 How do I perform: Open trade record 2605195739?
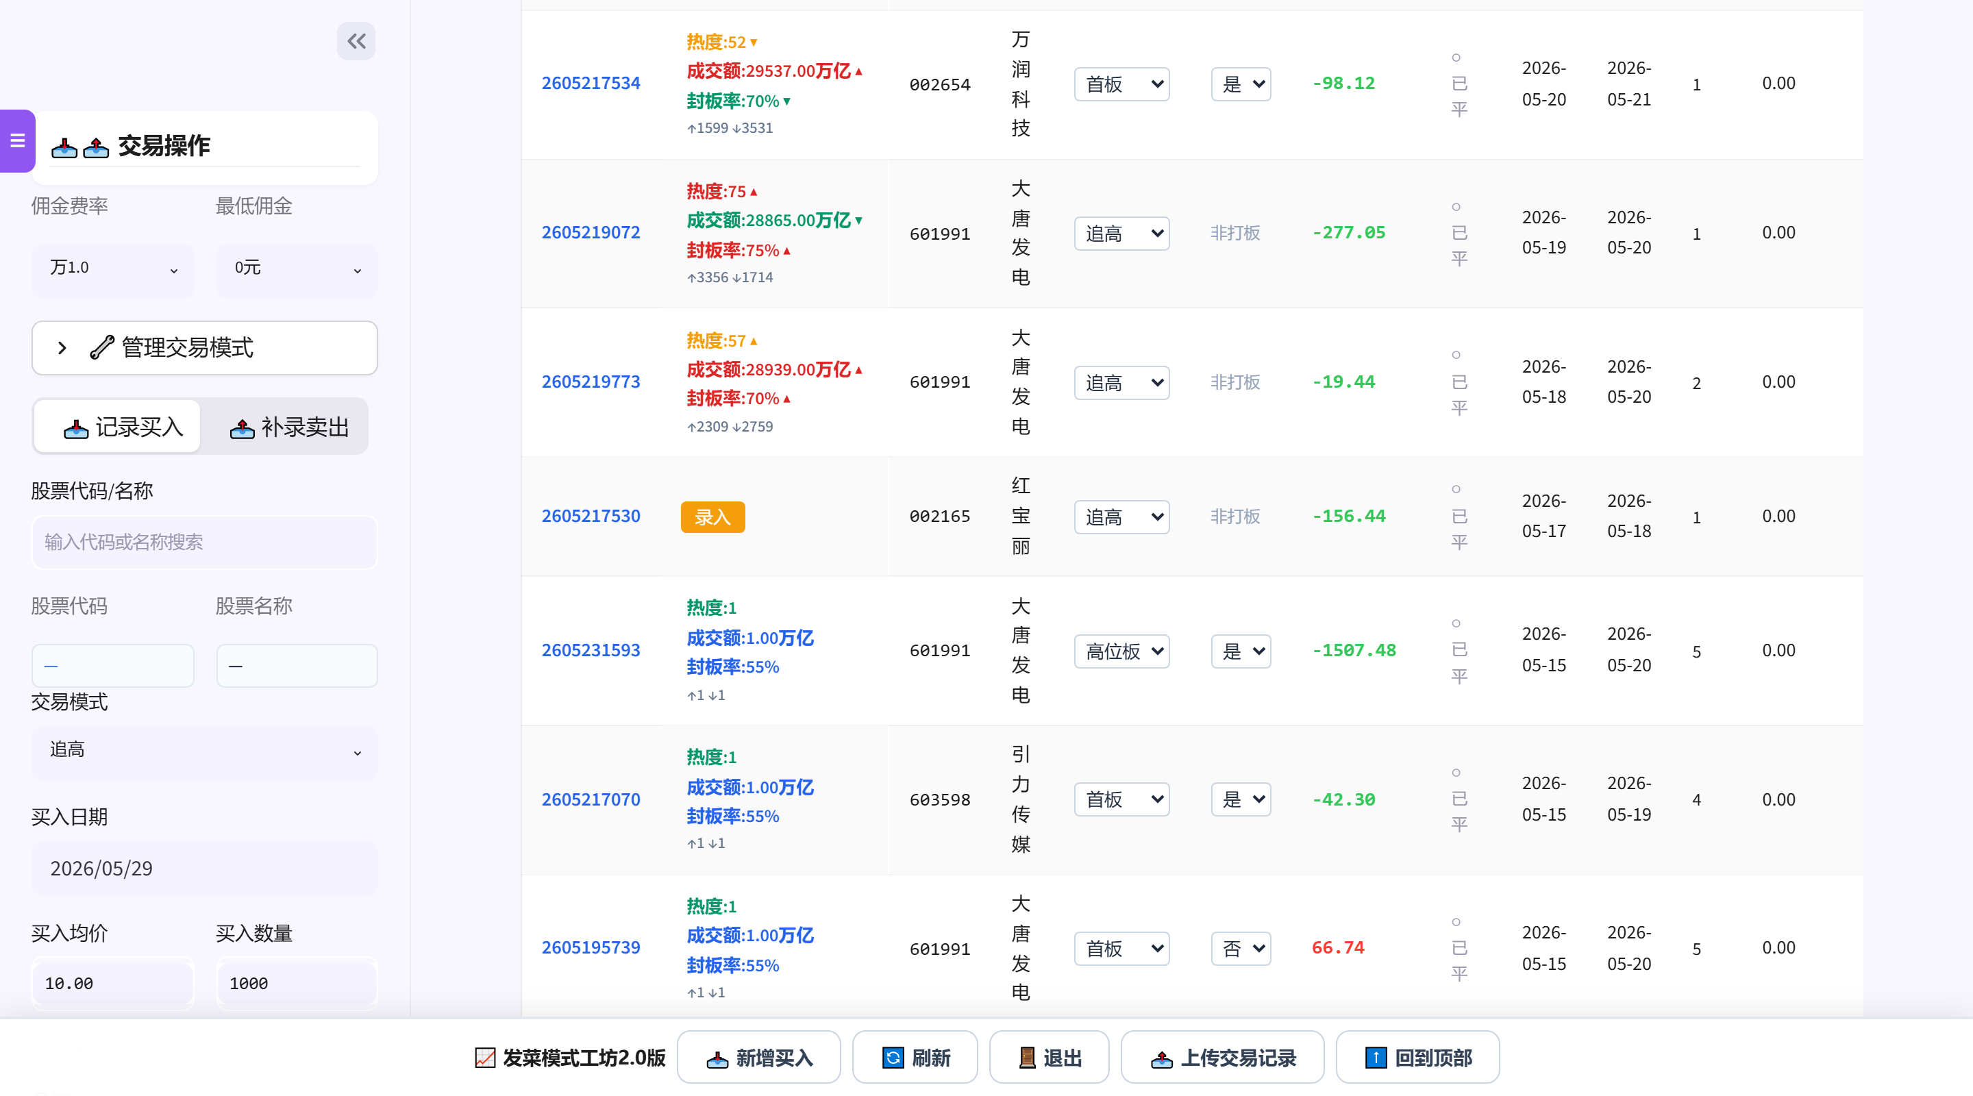tap(591, 947)
